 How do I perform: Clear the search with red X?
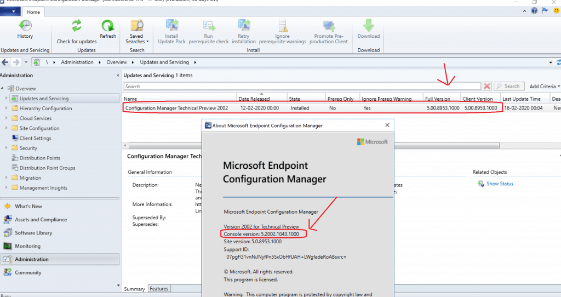coord(487,86)
